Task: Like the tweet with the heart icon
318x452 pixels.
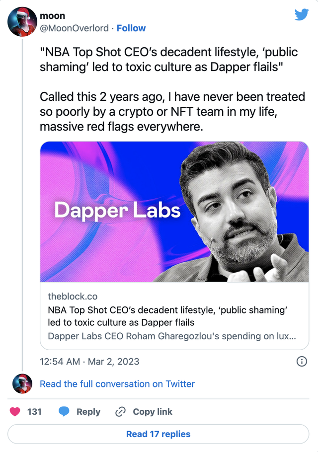Action: [x=15, y=412]
